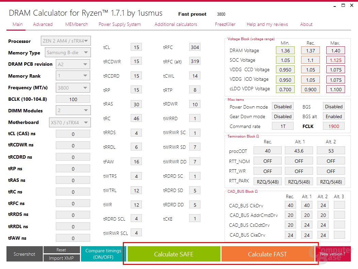Viewport: 358px width, 269px height.
Task: Click the tRRDL ns input field
Action: 73,226
